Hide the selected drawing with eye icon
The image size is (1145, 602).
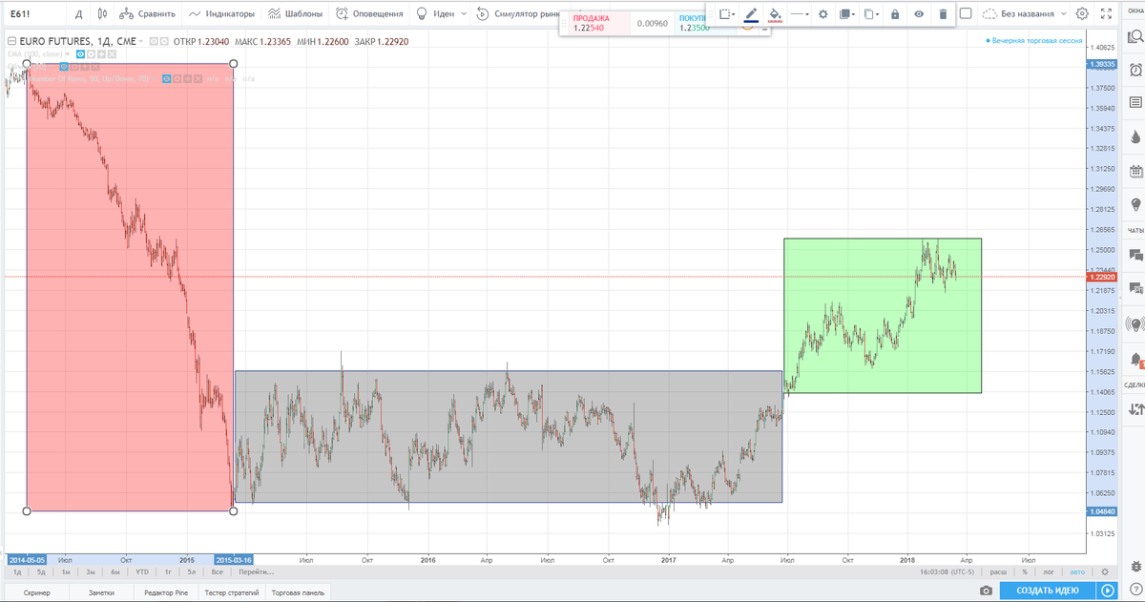(x=919, y=14)
